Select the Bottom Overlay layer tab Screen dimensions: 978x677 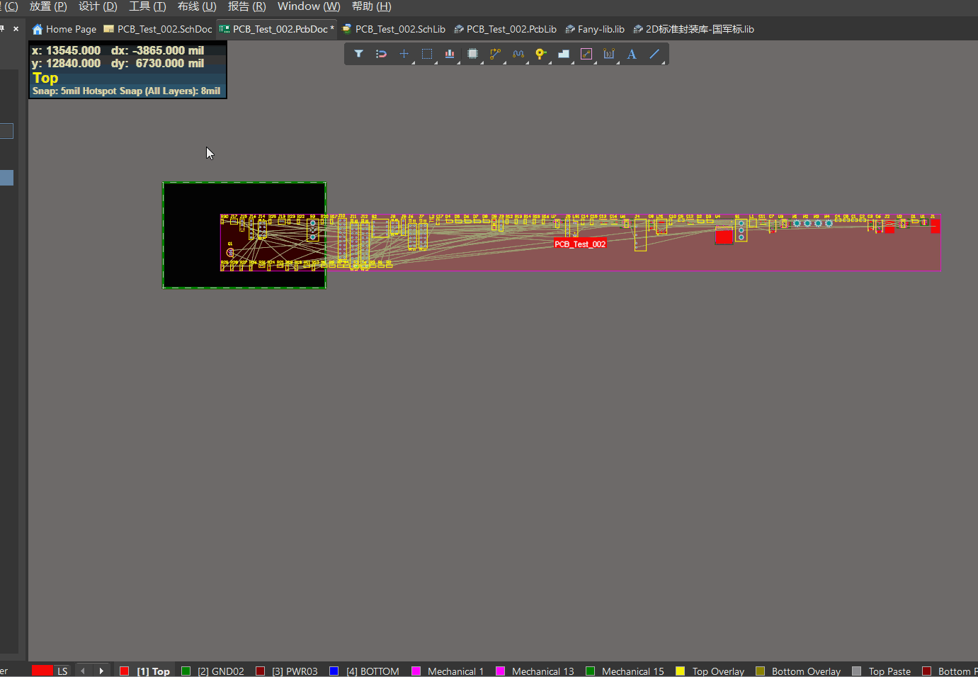point(798,671)
